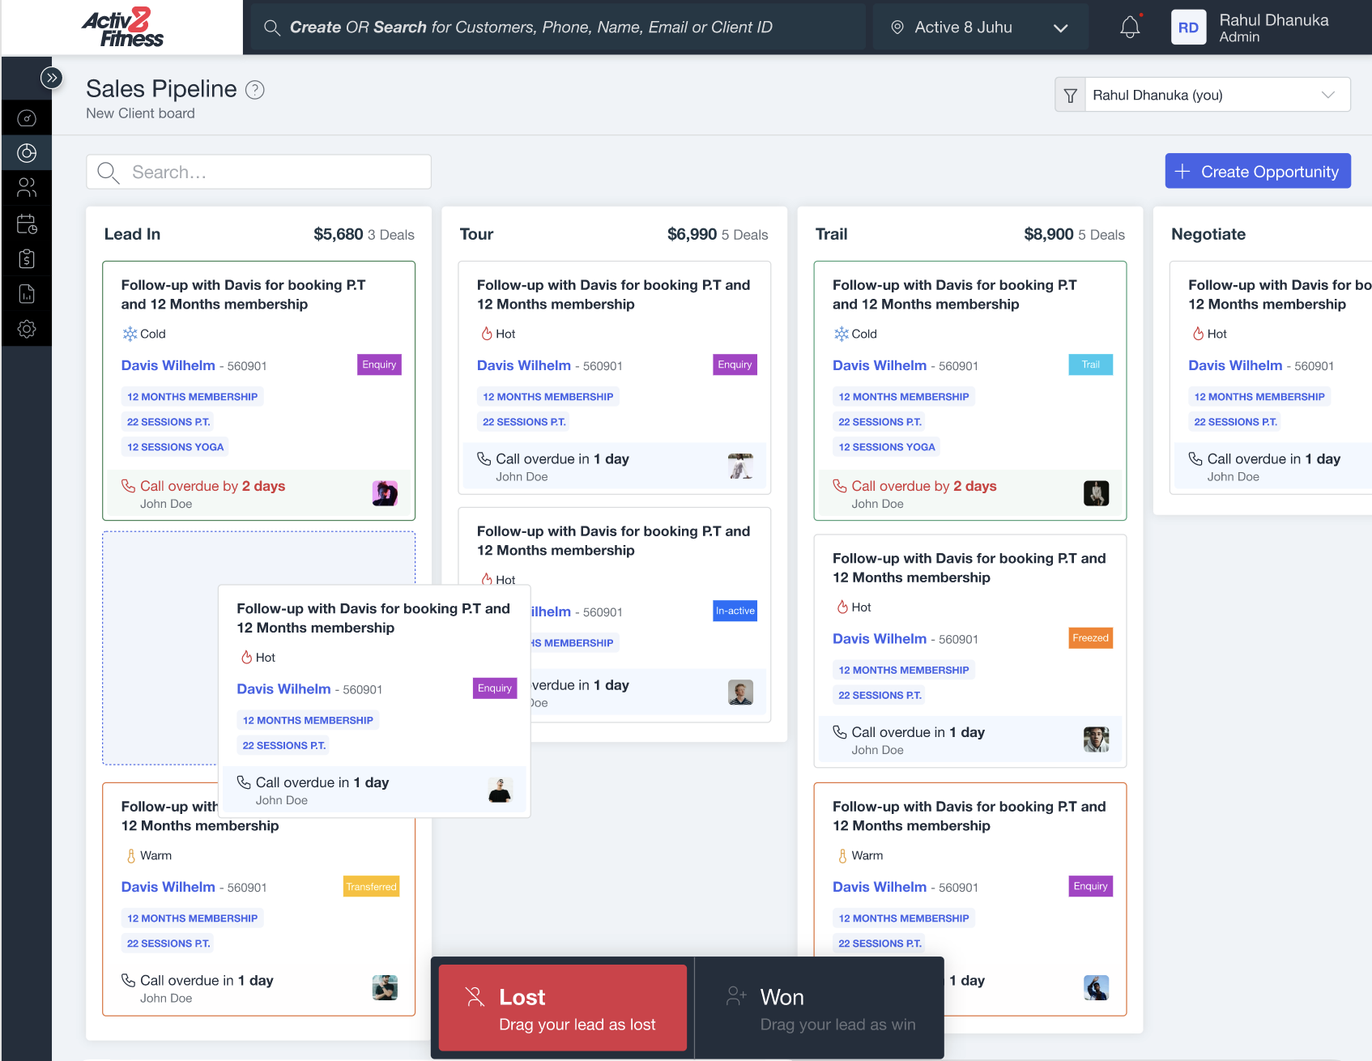The width and height of the screenshot is (1372, 1061).
Task: Open the Active 8 Juhu location dropdown
Action: (978, 28)
